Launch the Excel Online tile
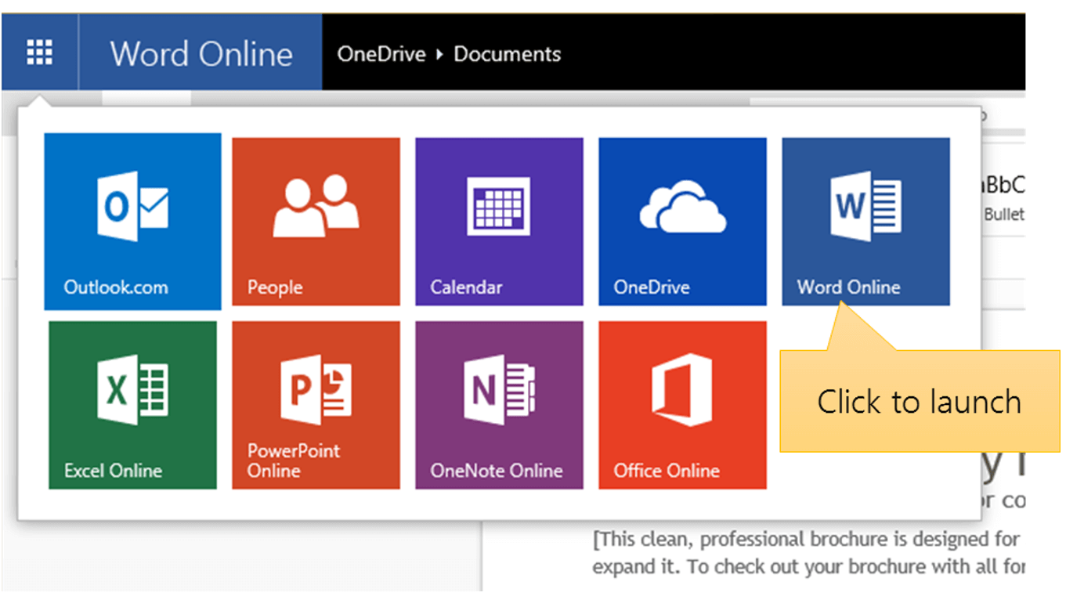Viewport: 1066px width, 607px height. tap(132, 405)
